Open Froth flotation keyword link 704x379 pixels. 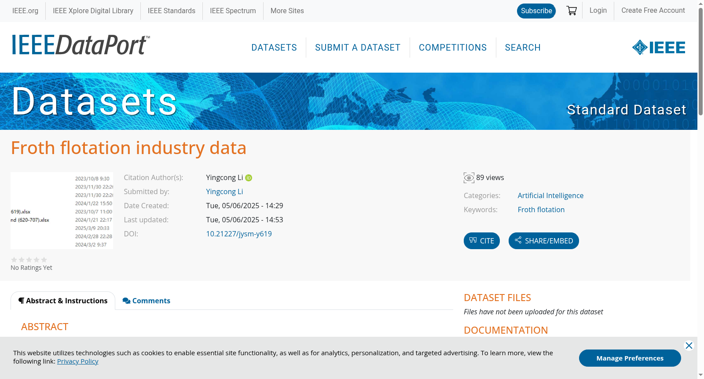(541, 210)
